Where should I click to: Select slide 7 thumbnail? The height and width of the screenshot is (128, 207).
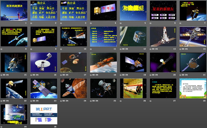tap(193, 11)
